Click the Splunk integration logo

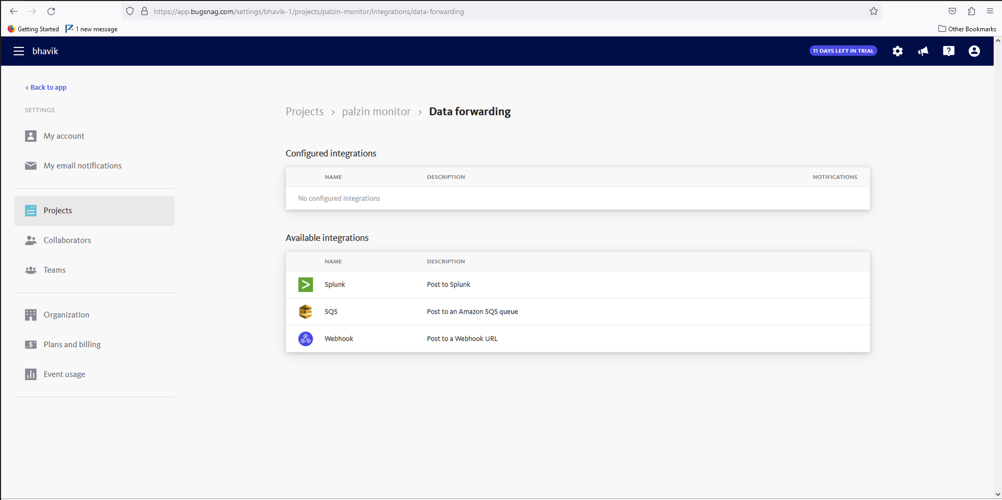(305, 284)
